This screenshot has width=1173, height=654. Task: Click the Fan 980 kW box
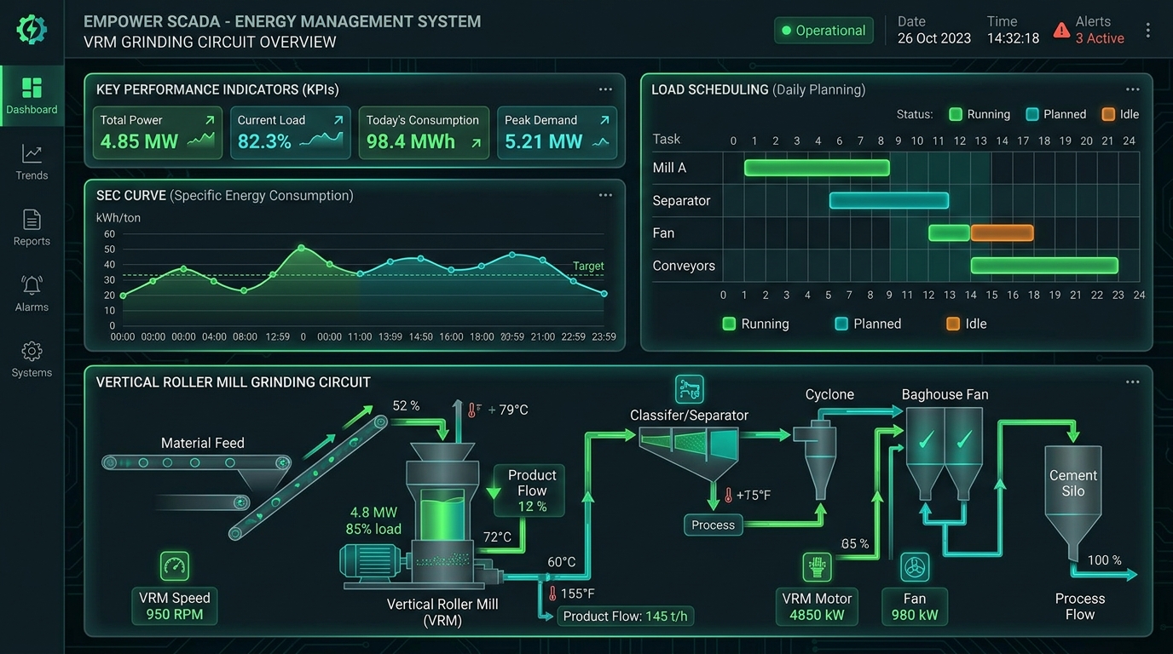click(x=915, y=606)
